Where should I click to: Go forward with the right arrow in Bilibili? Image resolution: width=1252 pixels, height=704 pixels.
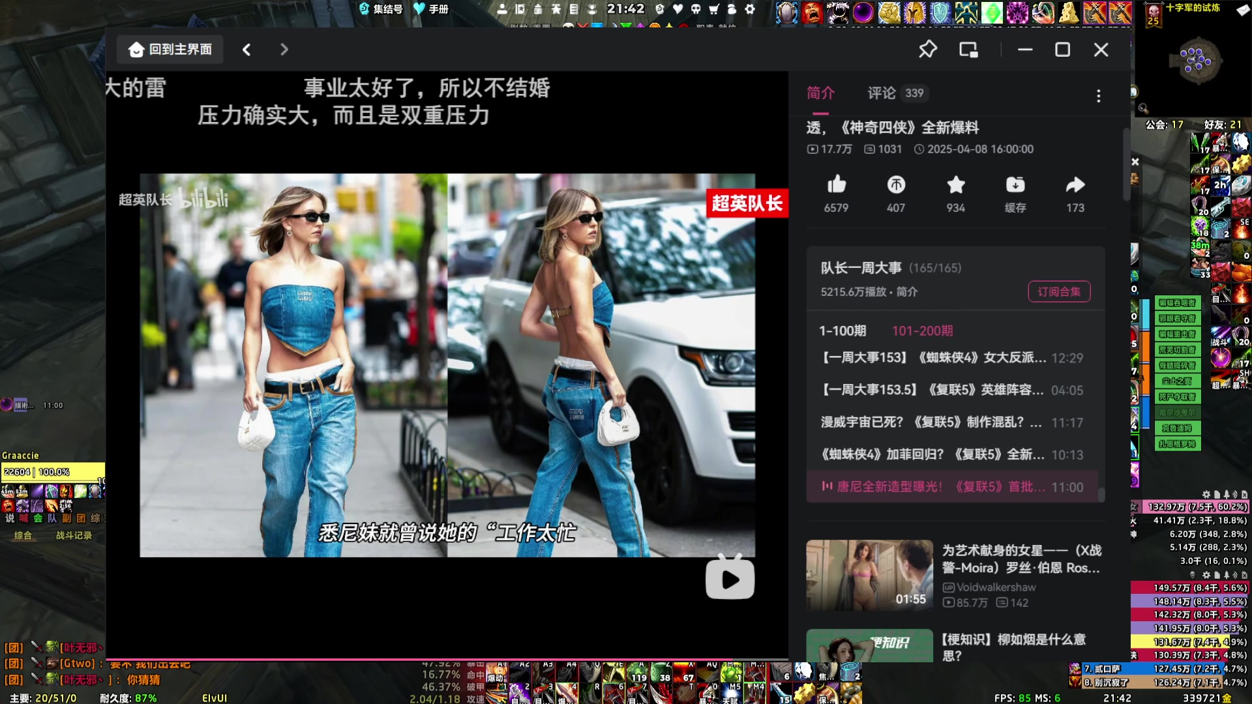point(284,50)
